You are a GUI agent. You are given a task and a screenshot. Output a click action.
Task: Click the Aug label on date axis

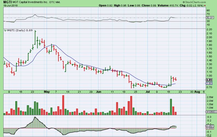click(x=197, y=92)
